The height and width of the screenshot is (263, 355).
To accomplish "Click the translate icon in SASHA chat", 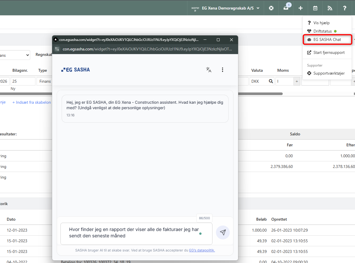I will pyautogui.click(x=209, y=70).
